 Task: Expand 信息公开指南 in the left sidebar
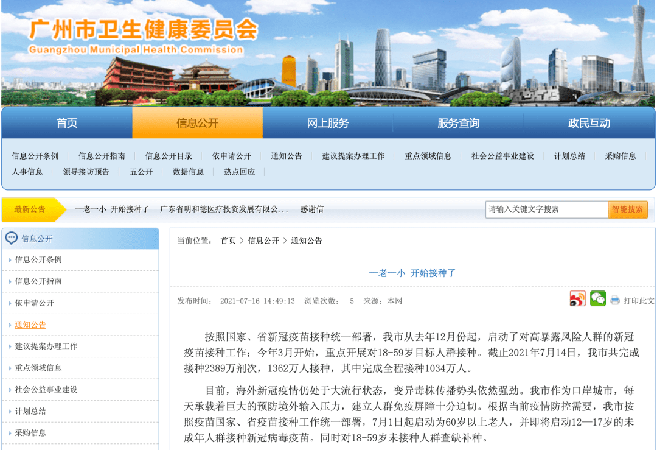pyautogui.click(x=38, y=281)
